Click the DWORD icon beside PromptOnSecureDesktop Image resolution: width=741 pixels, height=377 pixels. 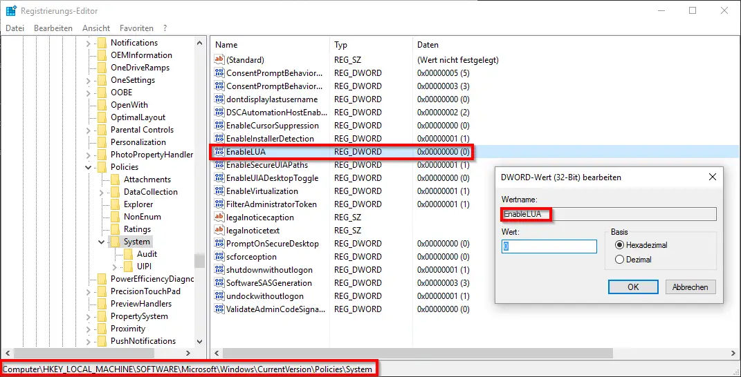point(219,244)
